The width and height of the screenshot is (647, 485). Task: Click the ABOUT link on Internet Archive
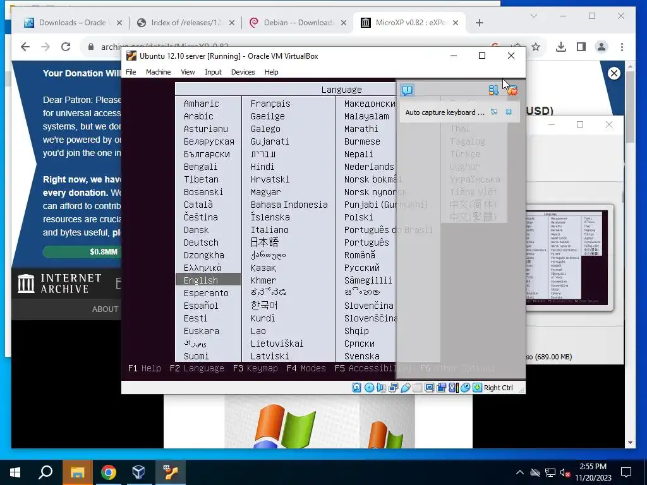coord(105,309)
